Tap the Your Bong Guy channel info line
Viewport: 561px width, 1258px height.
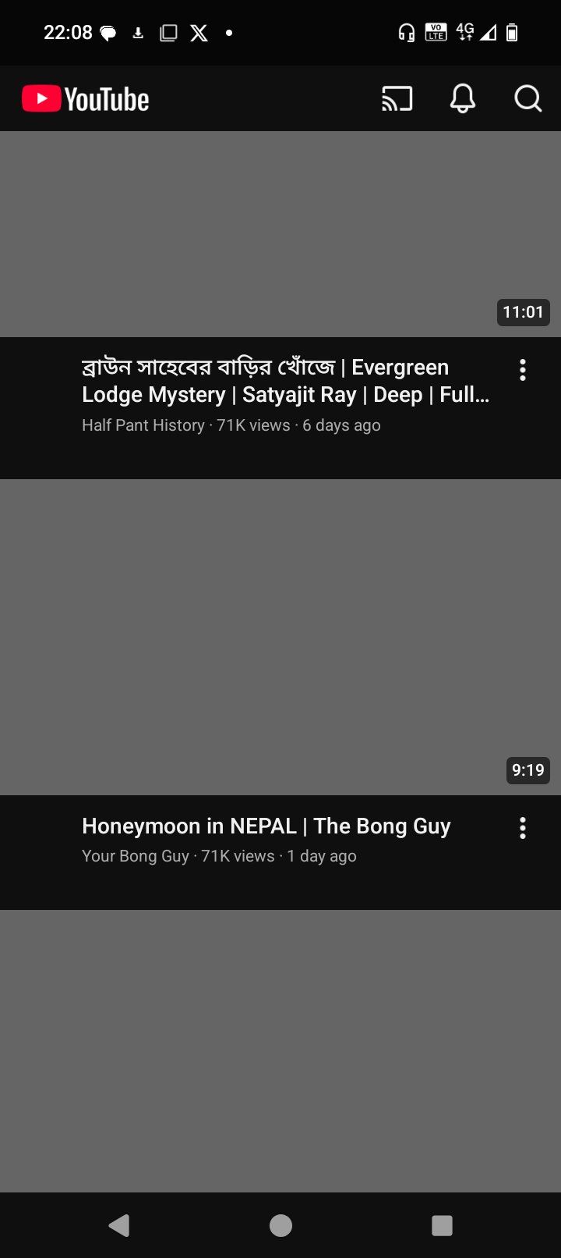point(219,856)
